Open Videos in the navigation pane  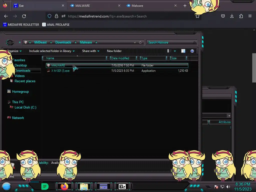point(19,76)
